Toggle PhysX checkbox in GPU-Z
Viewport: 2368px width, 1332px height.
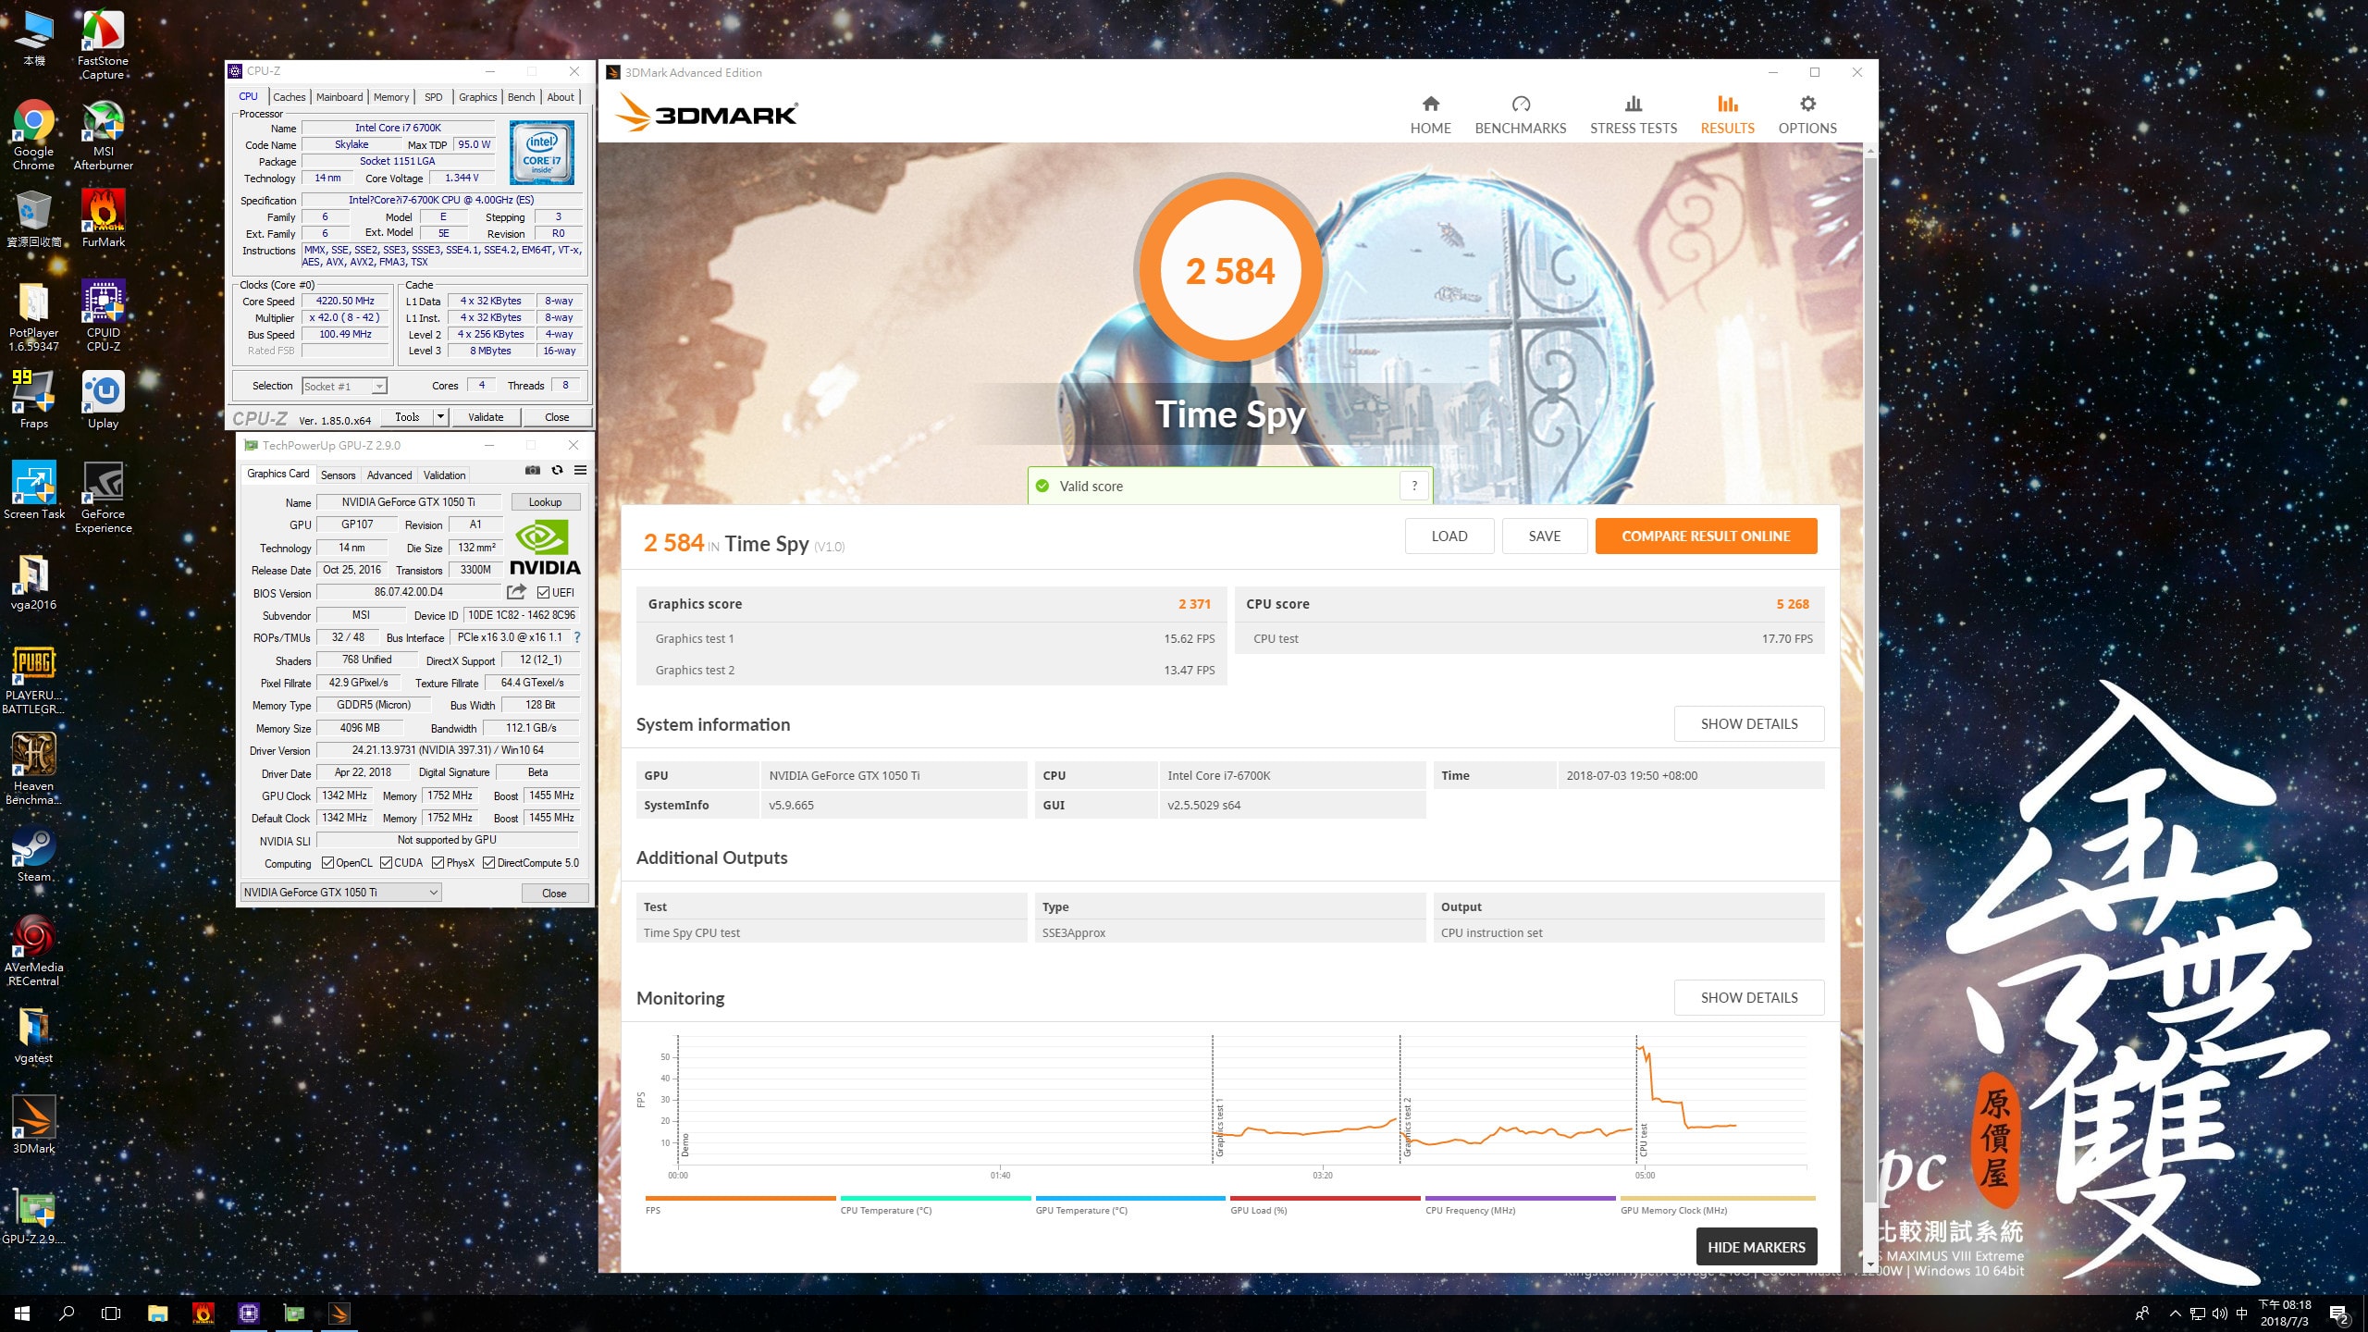click(438, 863)
